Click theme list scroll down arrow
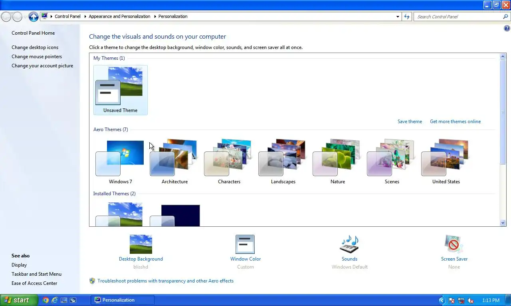 (503, 223)
